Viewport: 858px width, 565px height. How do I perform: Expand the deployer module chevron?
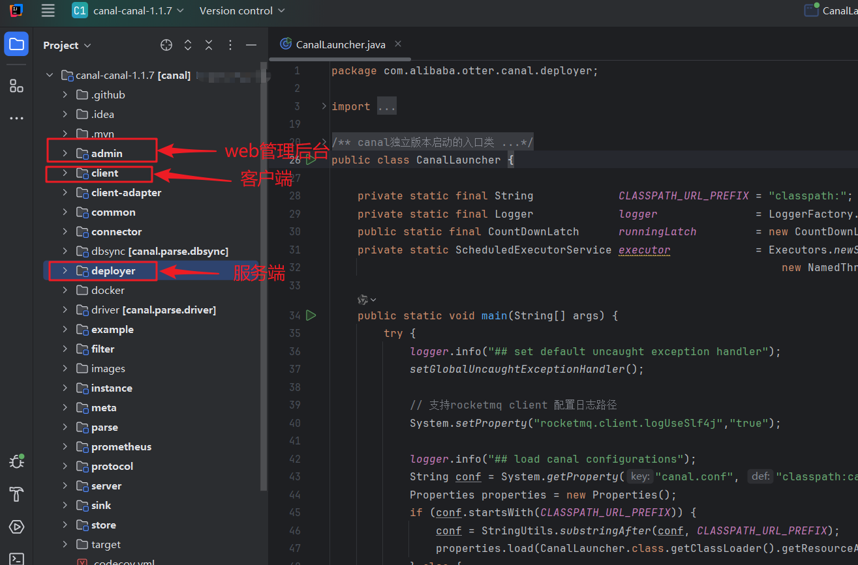[65, 270]
